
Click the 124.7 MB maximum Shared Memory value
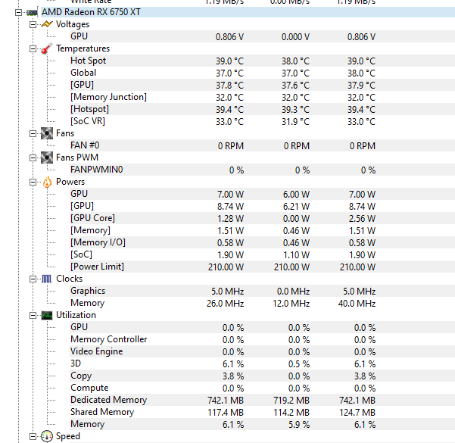pyautogui.click(x=357, y=413)
